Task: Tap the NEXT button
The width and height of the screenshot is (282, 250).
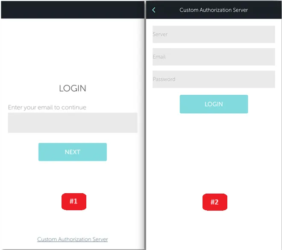Action: click(x=73, y=152)
